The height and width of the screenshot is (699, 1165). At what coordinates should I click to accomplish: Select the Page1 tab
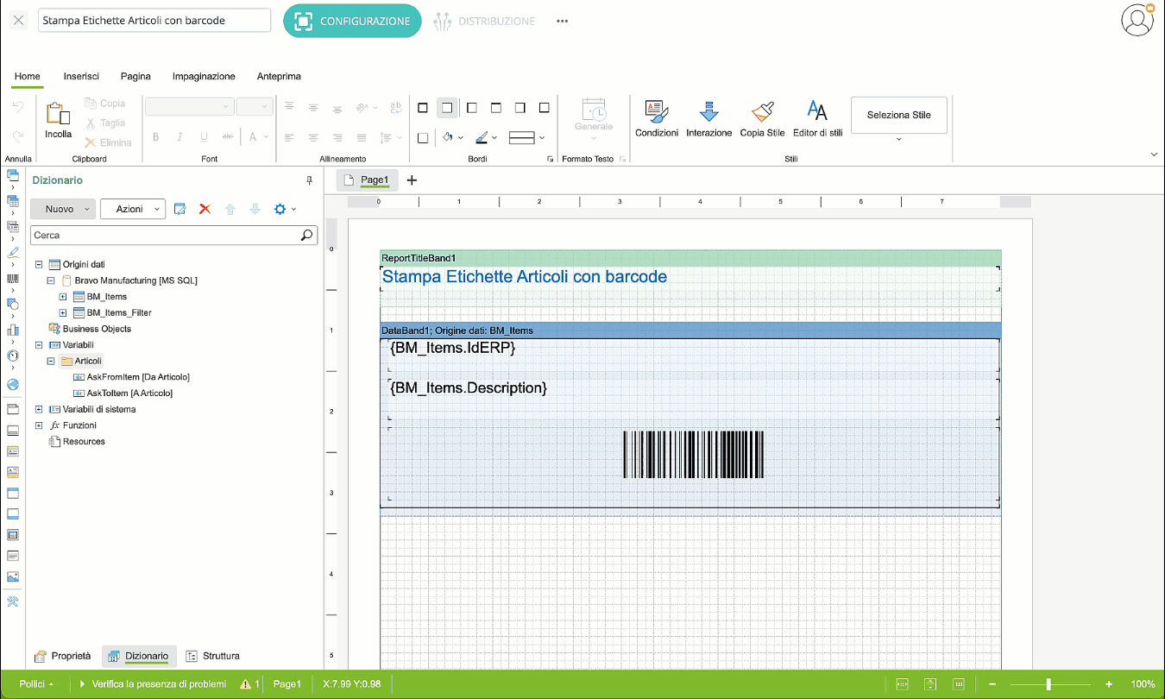coord(367,179)
